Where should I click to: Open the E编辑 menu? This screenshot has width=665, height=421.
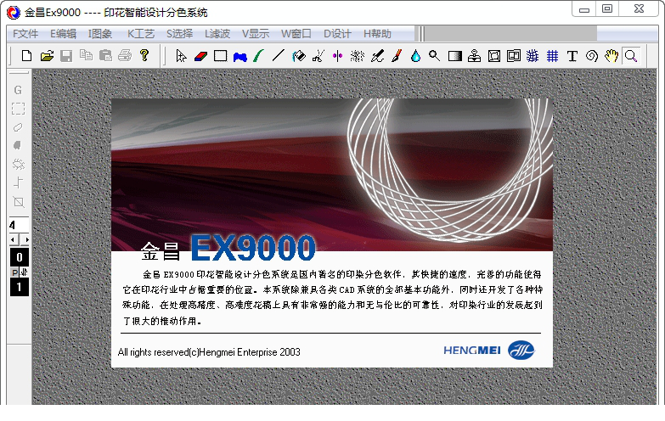point(63,33)
